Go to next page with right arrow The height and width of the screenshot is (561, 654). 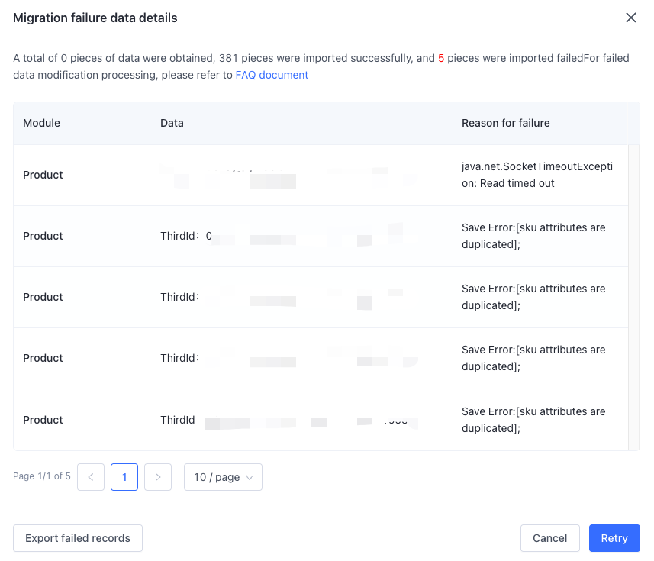[x=158, y=477]
